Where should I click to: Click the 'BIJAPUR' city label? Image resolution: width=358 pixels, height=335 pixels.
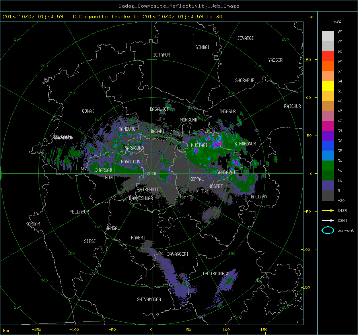click(161, 55)
